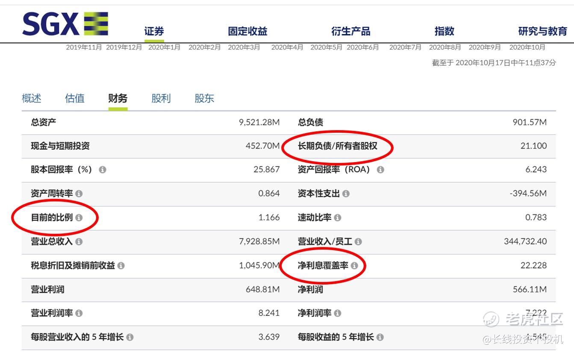Click the SGX logo
574x352 pixels.
65,24
